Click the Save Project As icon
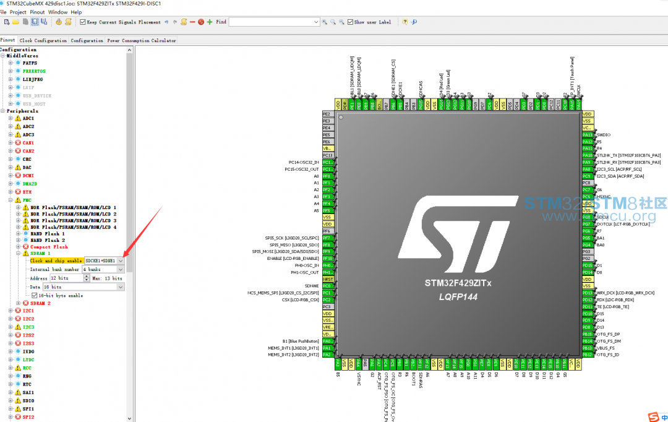668x422 pixels. [x=44, y=22]
